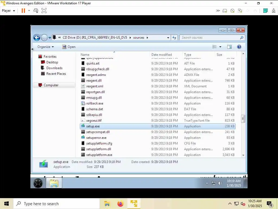
Task: Sort by Type column header
Action: (188, 55)
